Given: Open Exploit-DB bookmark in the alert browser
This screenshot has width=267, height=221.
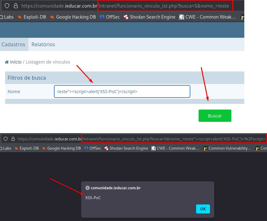Looking at the screenshot, I should pyautogui.click(x=27, y=148).
